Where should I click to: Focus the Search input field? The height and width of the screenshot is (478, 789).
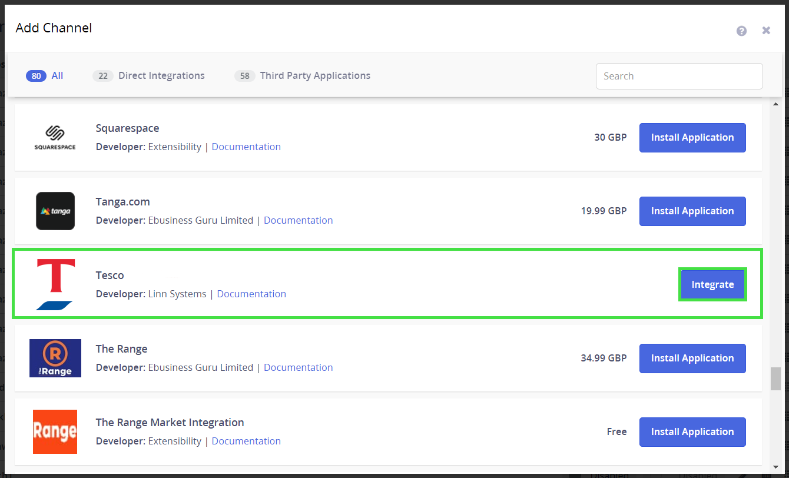pyautogui.click(x=679, y=76)
